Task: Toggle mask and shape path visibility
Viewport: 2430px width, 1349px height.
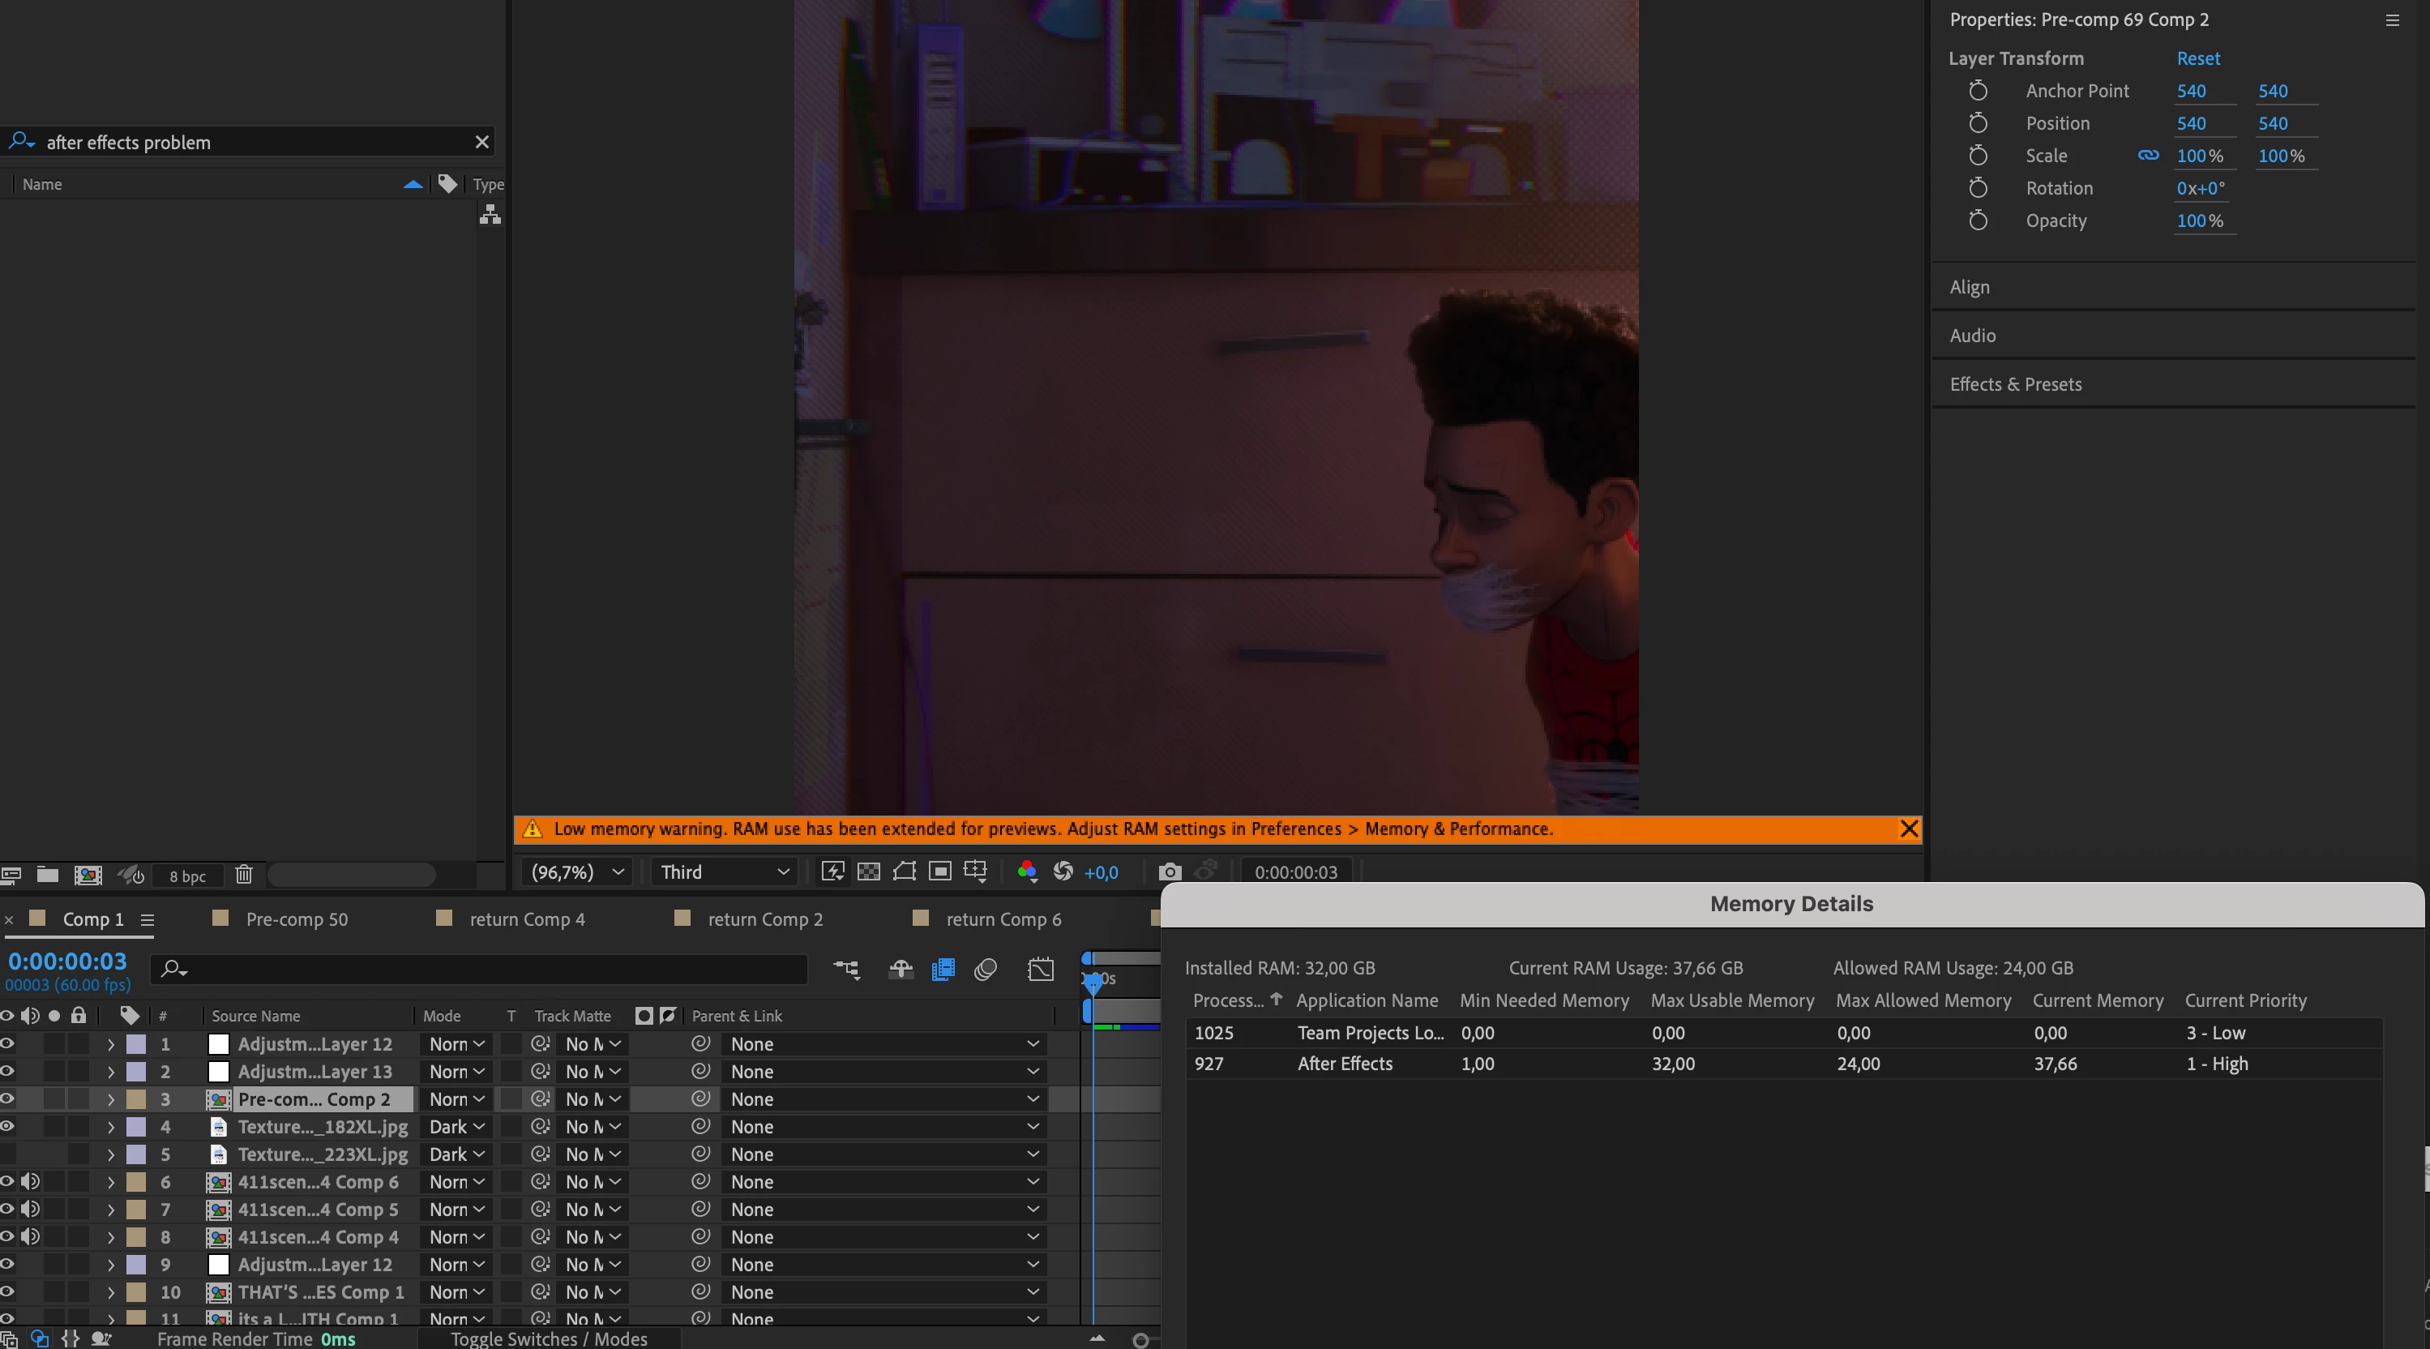Action: 904,871
